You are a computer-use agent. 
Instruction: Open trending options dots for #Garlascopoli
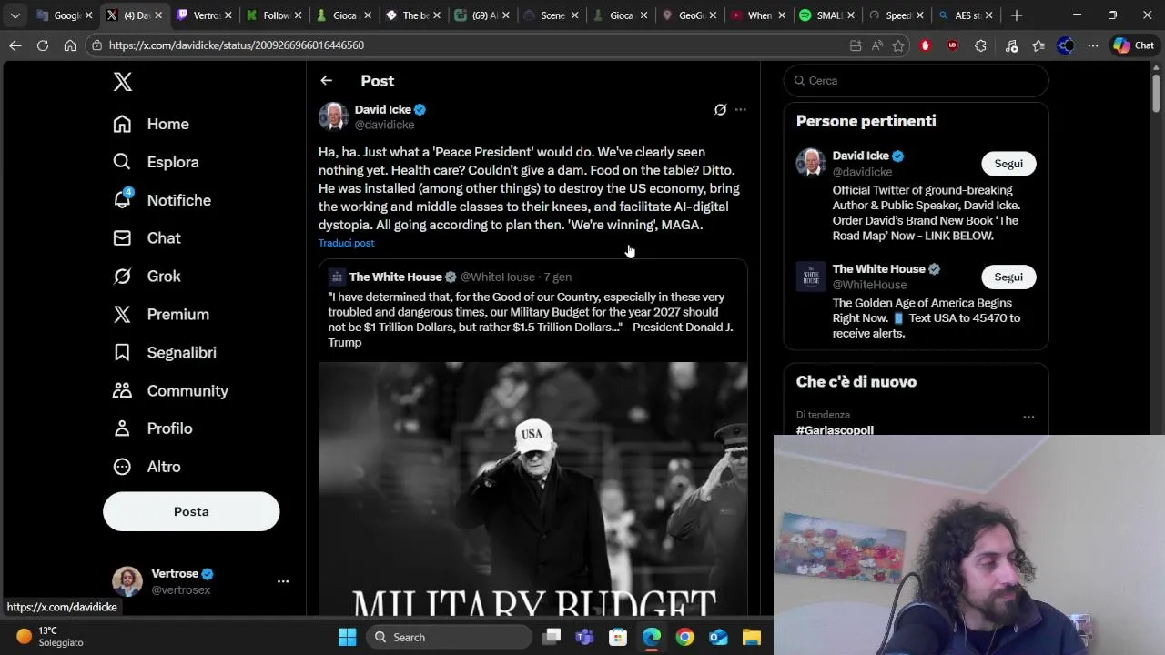[x=1028, y=417]
